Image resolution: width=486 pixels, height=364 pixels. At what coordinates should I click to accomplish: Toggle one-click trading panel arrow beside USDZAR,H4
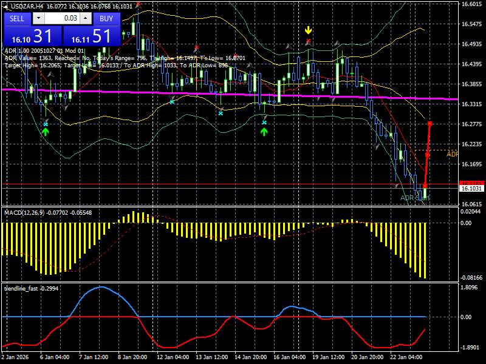pos(7,6)
